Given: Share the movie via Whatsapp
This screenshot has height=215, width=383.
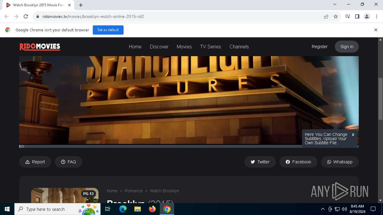Looking at the screenshot, I should (x=340, y=162).
